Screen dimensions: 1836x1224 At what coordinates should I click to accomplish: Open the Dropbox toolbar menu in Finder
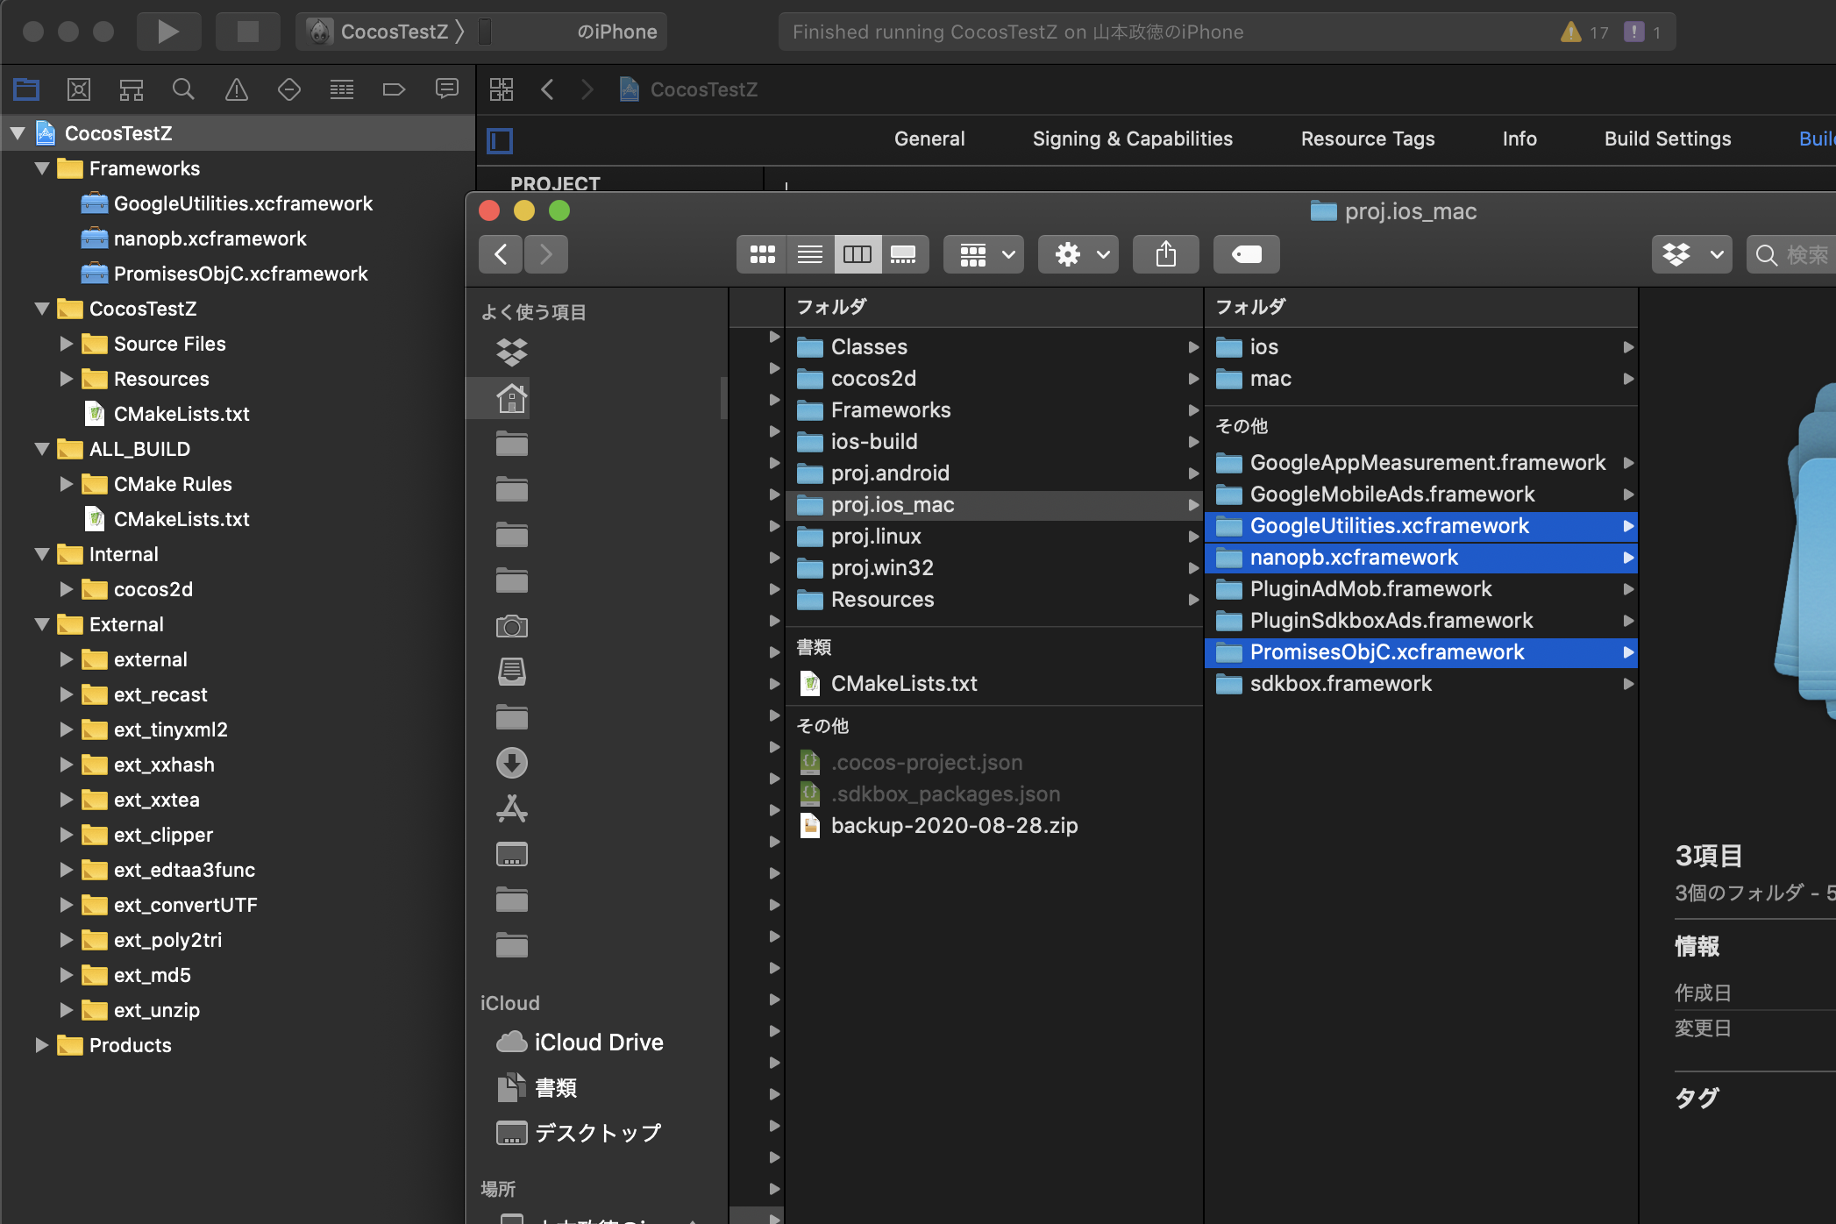coord(1692,254)
